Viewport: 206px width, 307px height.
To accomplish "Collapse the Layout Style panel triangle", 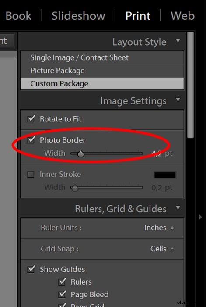I will 178,41.
